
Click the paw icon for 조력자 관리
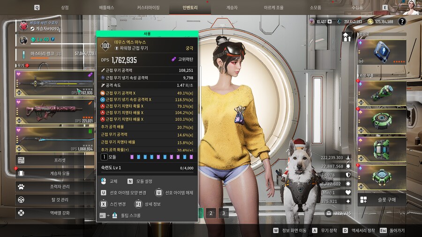coord(21,186)
